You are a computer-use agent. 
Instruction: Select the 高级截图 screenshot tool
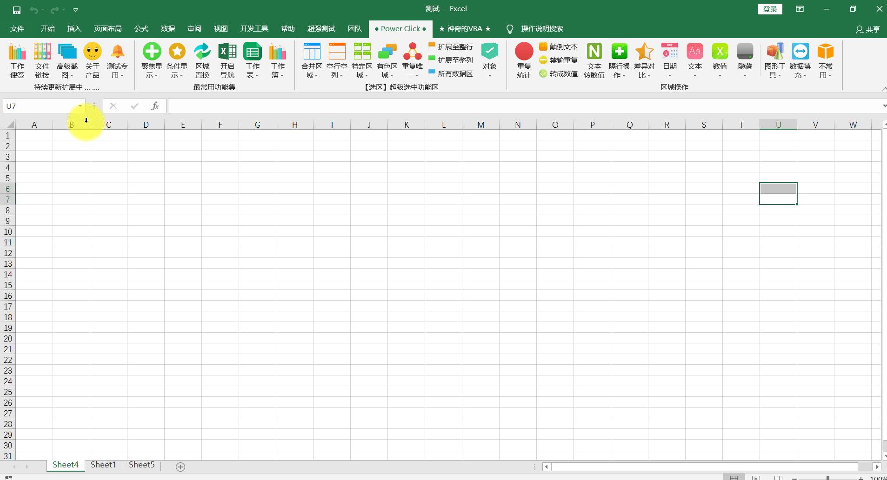[x=67, y=59]
